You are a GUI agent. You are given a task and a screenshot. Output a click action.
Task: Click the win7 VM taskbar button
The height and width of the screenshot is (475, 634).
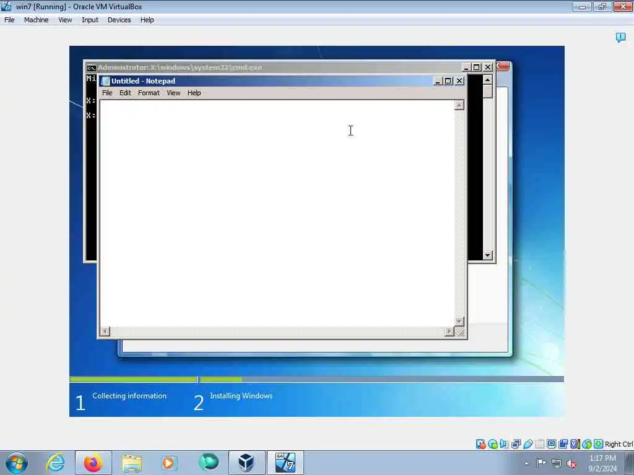(285, 463)
